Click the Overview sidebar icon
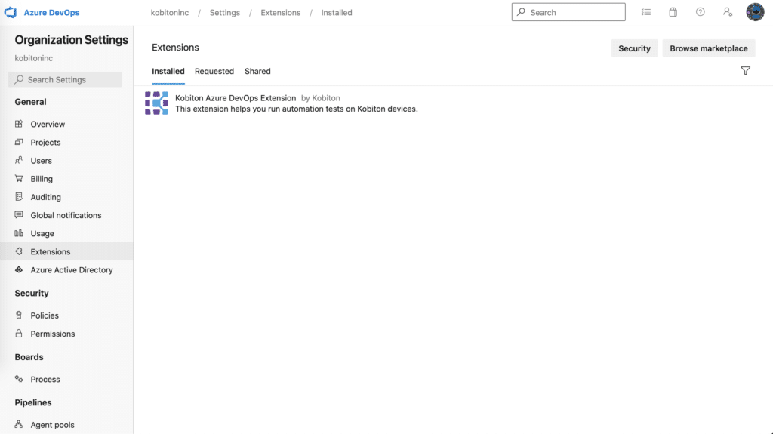The width and height of the screenshot is (773, 434). click(x=19, y=124)
